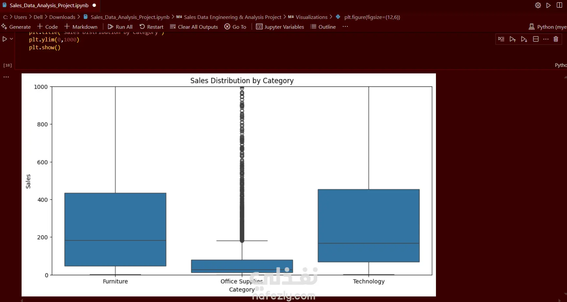The image size is (567, 302).
Task: Restart the notebook kernel
Action: point(151,27)
